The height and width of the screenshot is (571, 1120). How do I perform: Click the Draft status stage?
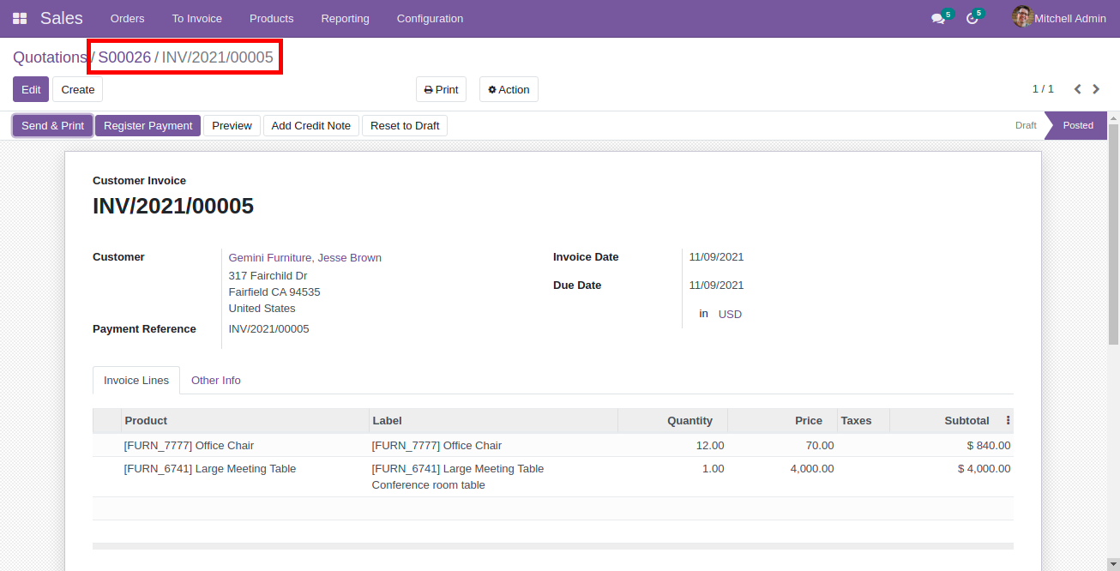1026,125
